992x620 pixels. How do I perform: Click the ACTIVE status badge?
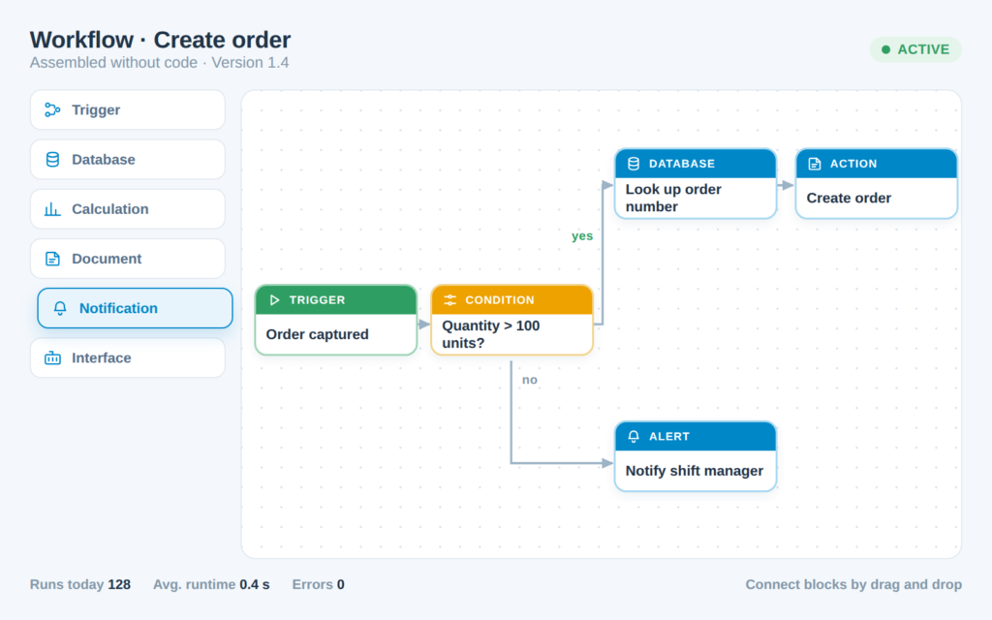pyautogui.click(x=915, y=49)
